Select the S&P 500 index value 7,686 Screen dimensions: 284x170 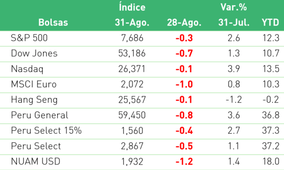pyautogui.click(x=132, y=38)
